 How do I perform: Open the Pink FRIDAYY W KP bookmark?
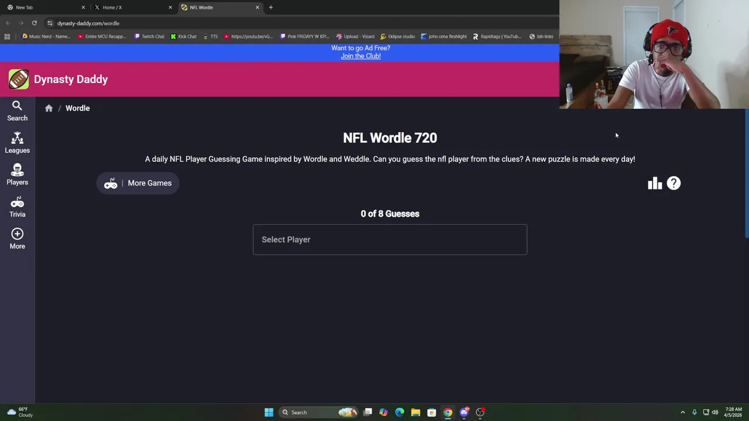click(x=304, y=36)
